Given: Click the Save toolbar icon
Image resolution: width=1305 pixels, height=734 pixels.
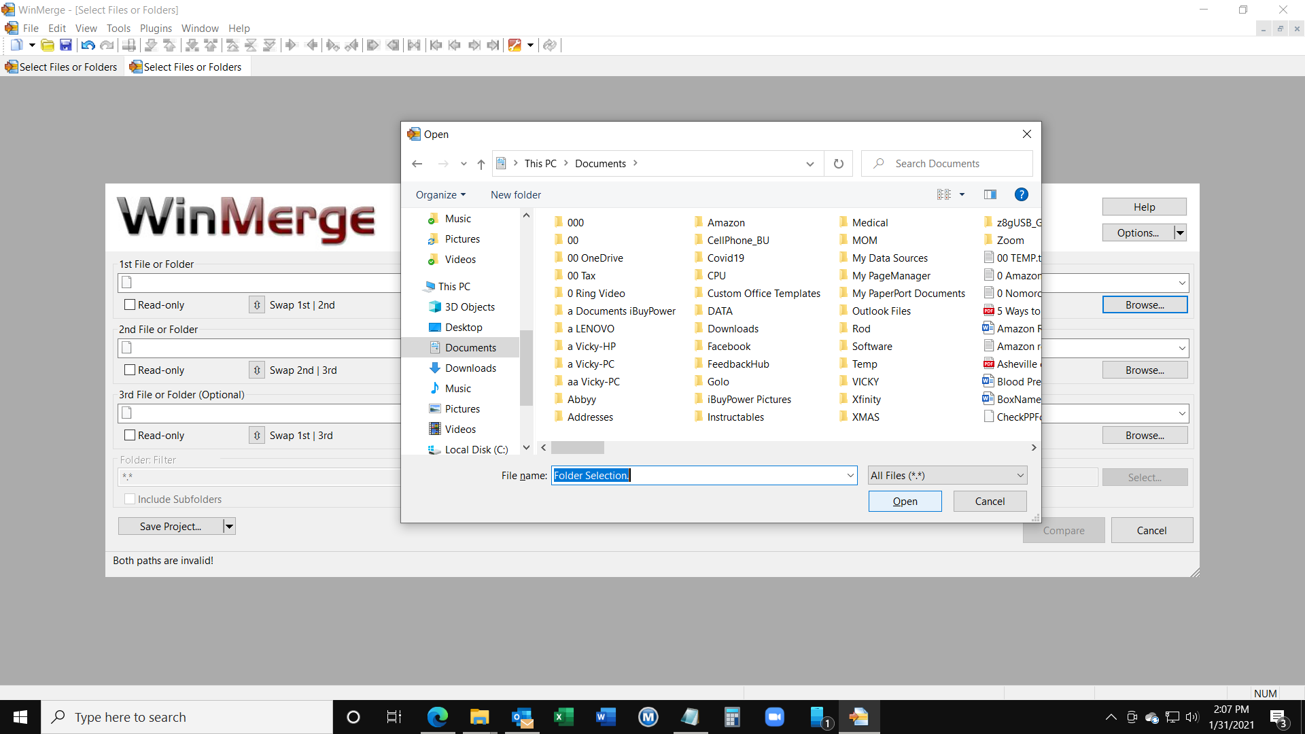Looking at the screenshot, I should tap(66, 45).
